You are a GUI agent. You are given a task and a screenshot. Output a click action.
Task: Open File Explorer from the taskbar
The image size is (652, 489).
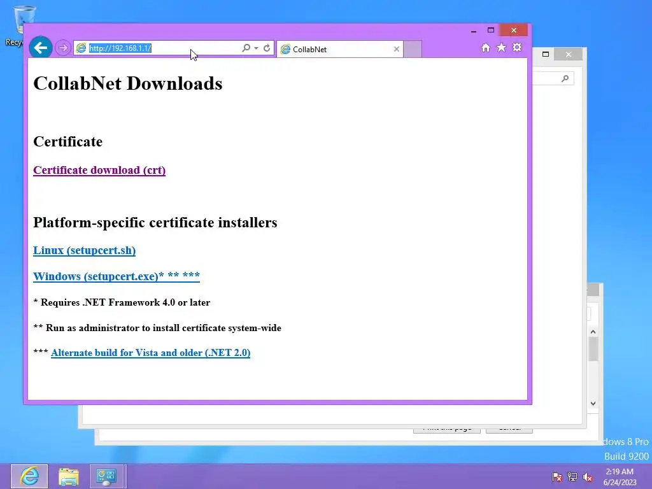pos(69,476)
